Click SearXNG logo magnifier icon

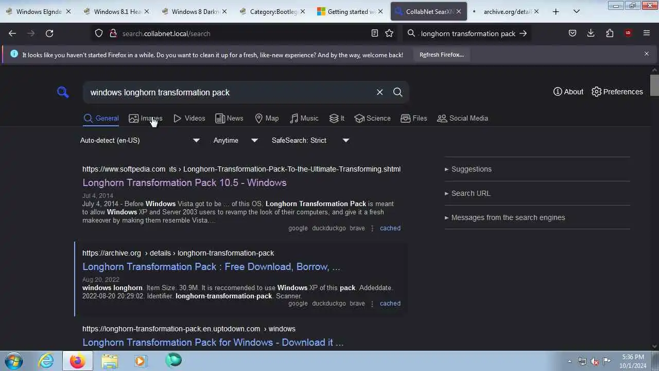coord(63,92)
